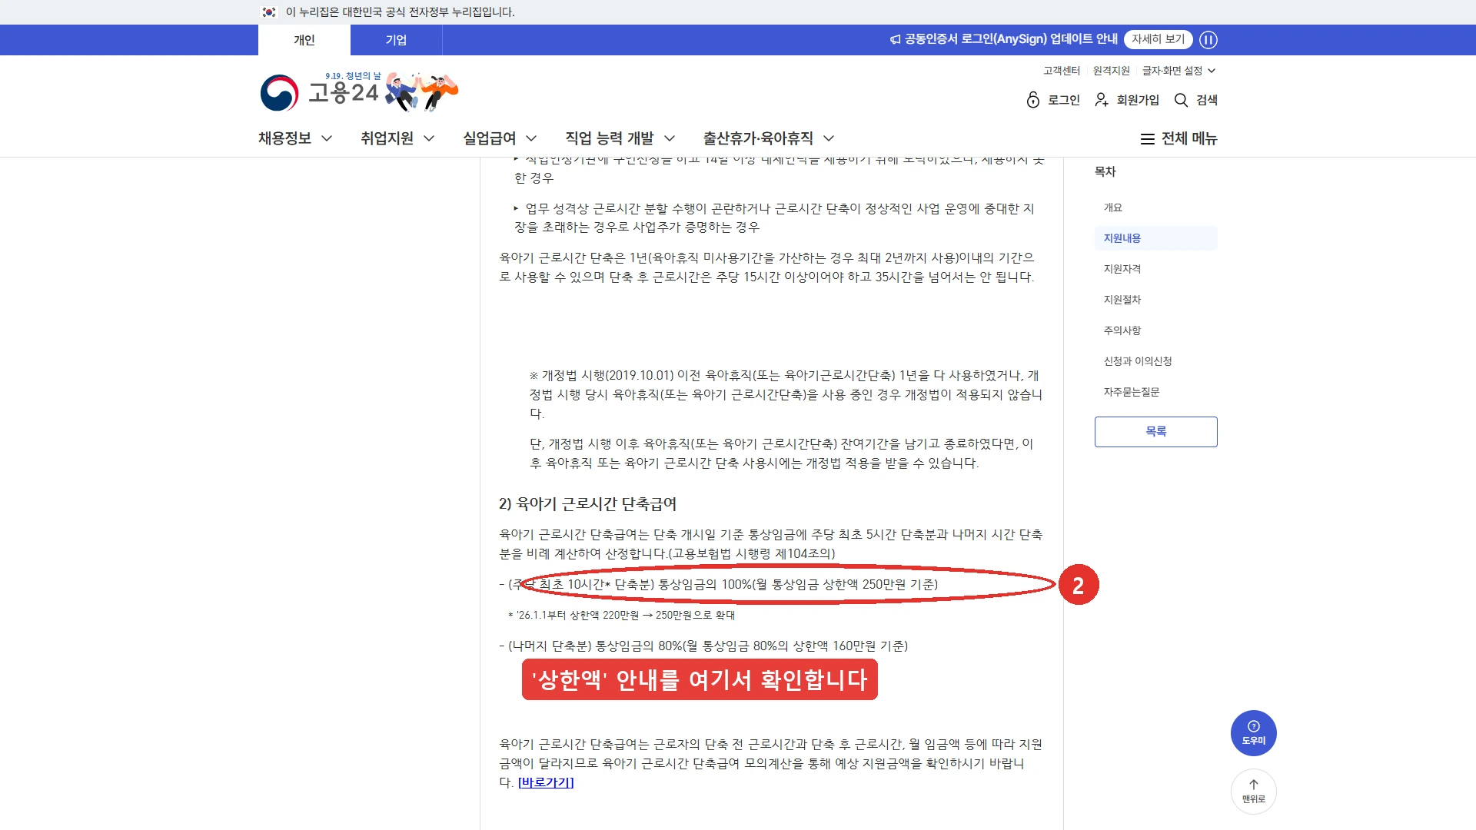Screen dimensions: 1476x830
Task: Open the 원격지원 link
Action: (x=1112, y=71)
